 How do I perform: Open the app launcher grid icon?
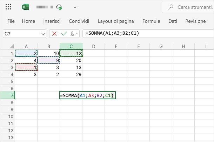tap(8, 7)
